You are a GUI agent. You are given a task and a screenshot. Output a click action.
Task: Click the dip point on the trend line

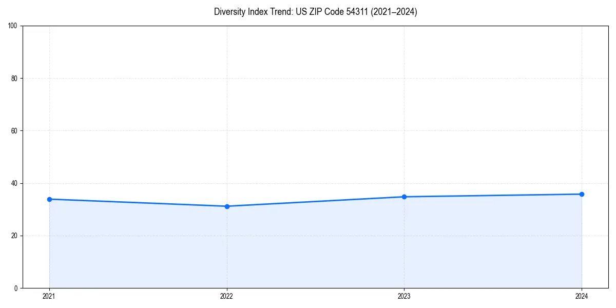click(227, 206)
